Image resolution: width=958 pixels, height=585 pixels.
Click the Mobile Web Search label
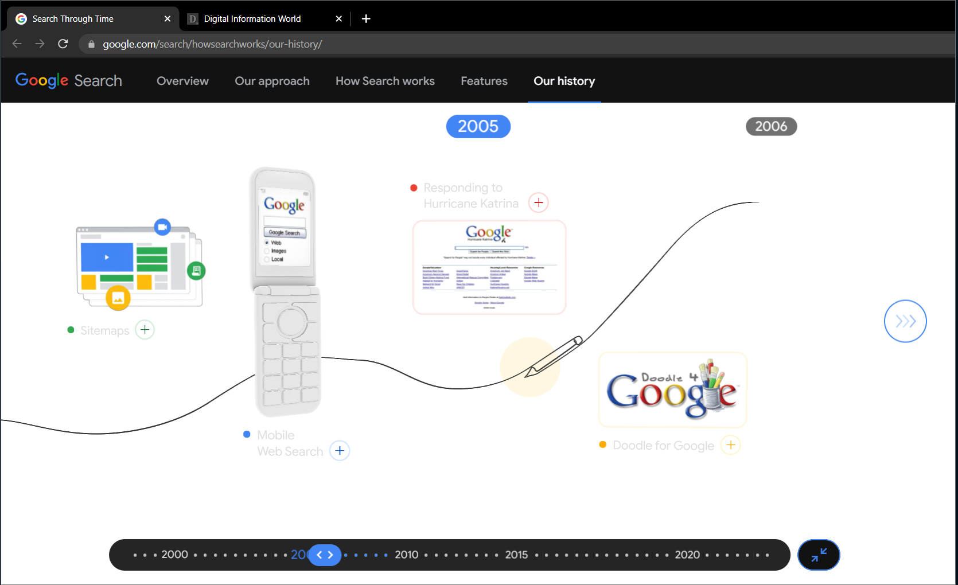[x=290, y=443]
